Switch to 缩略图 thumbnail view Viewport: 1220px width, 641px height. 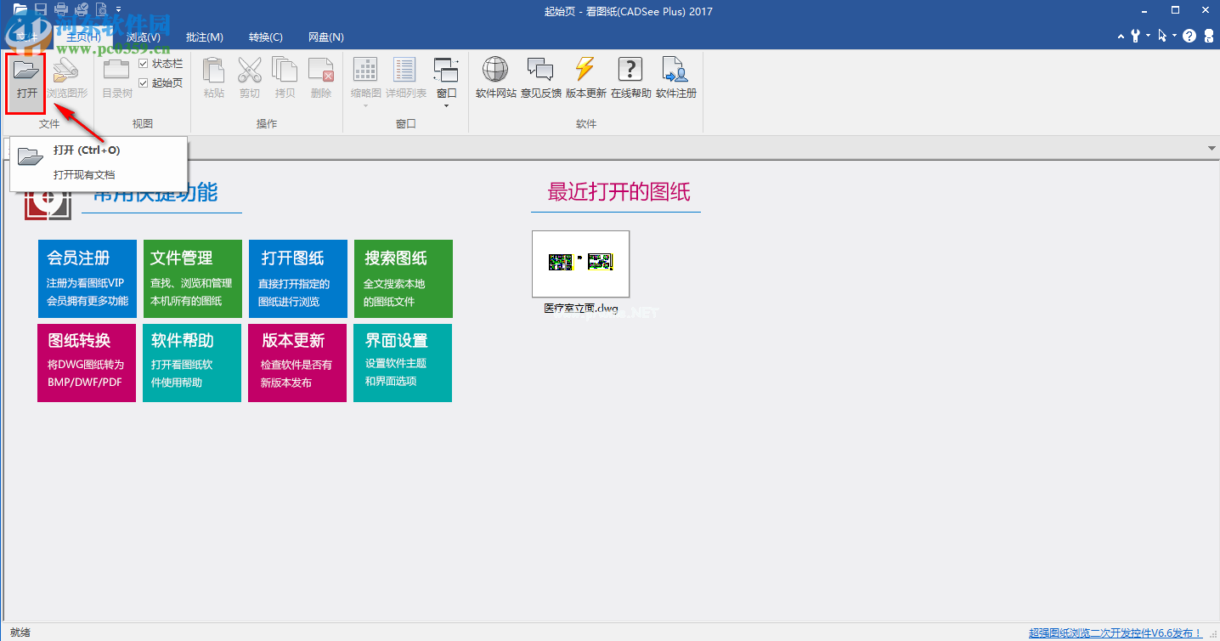point(366,79)
